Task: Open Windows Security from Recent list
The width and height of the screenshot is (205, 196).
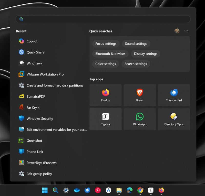Action: point(40,119)
